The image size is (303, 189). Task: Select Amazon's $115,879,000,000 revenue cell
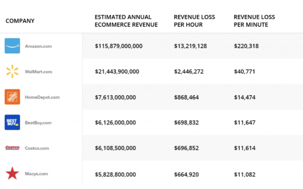(x=119, y=46)
